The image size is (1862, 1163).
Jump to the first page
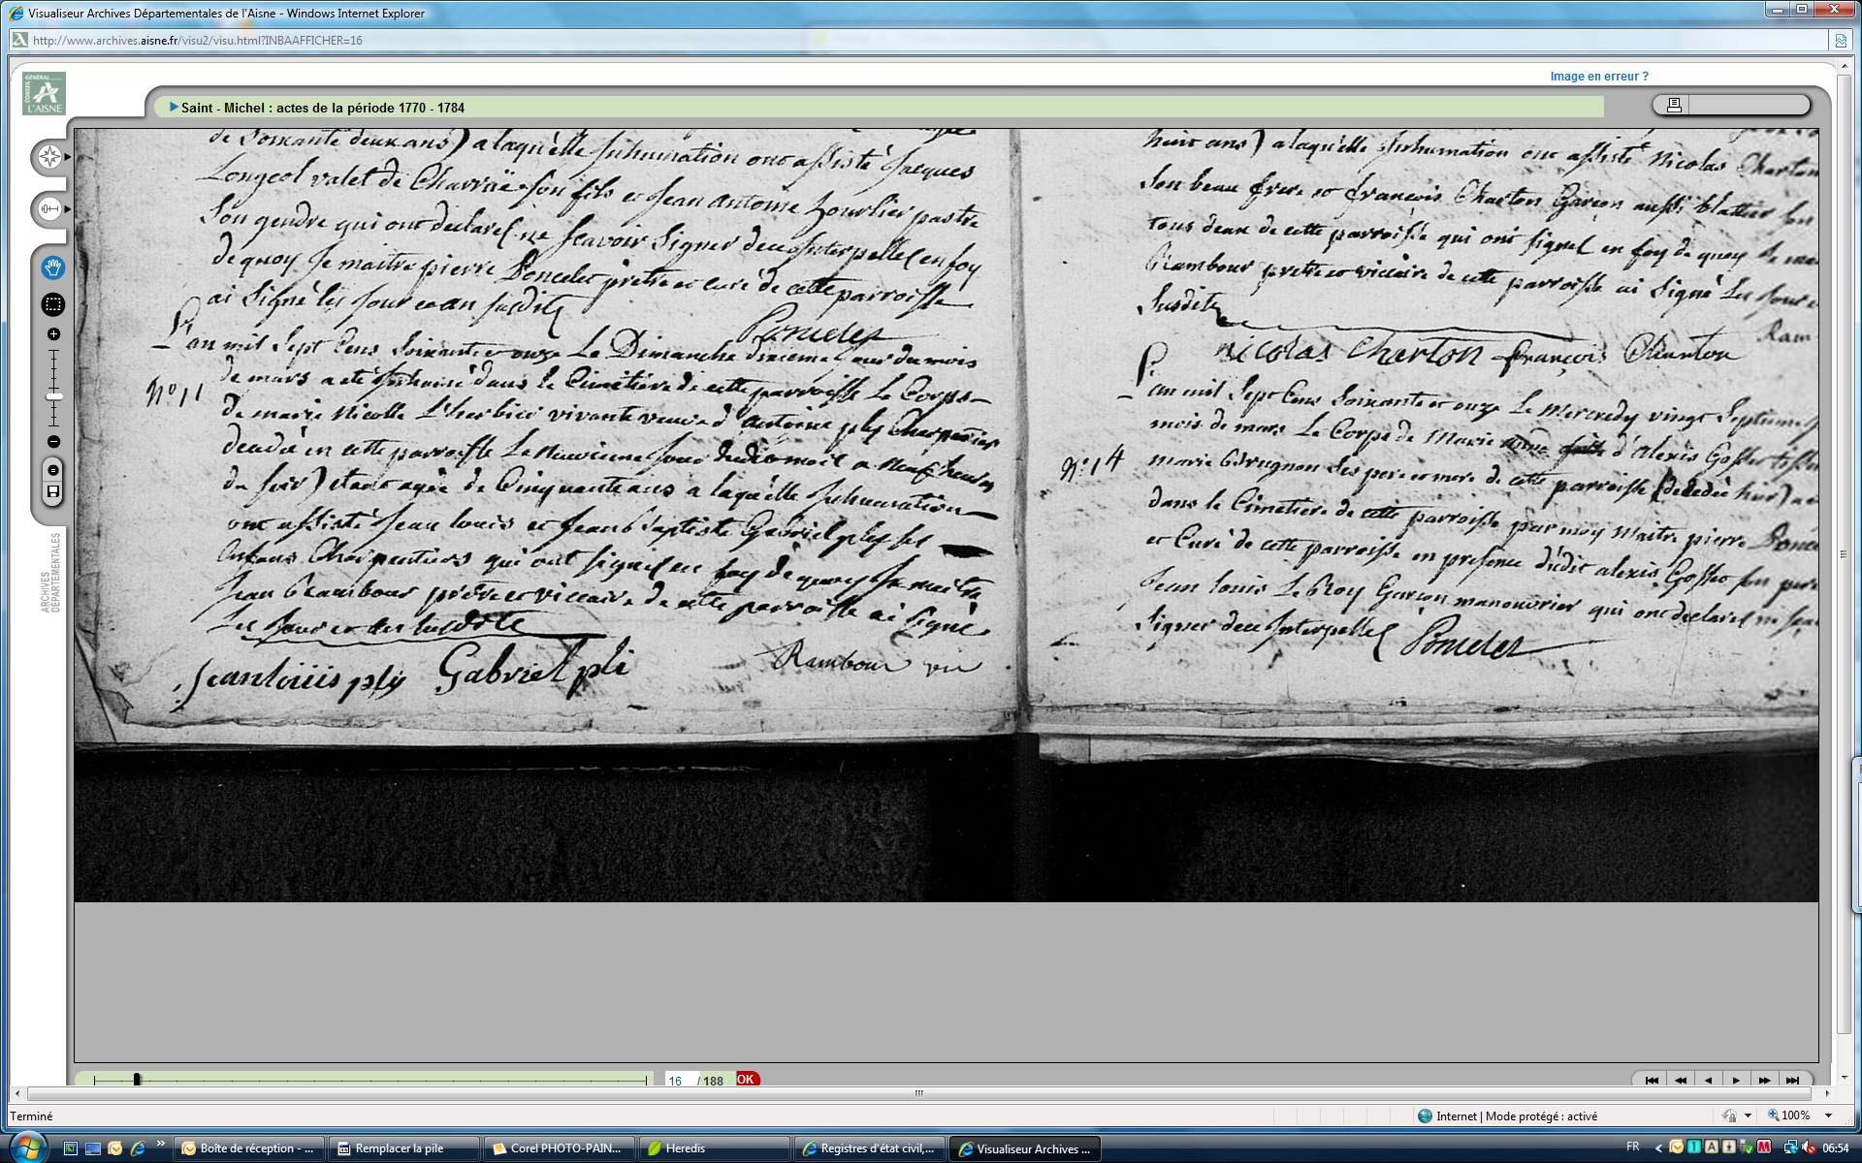[x=1652, y=1080]
